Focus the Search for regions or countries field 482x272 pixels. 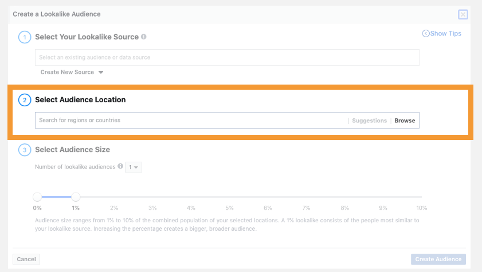[x=191, y=120]
